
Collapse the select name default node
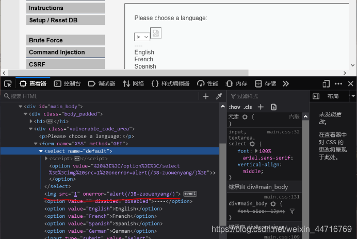[x=41, y=151]
